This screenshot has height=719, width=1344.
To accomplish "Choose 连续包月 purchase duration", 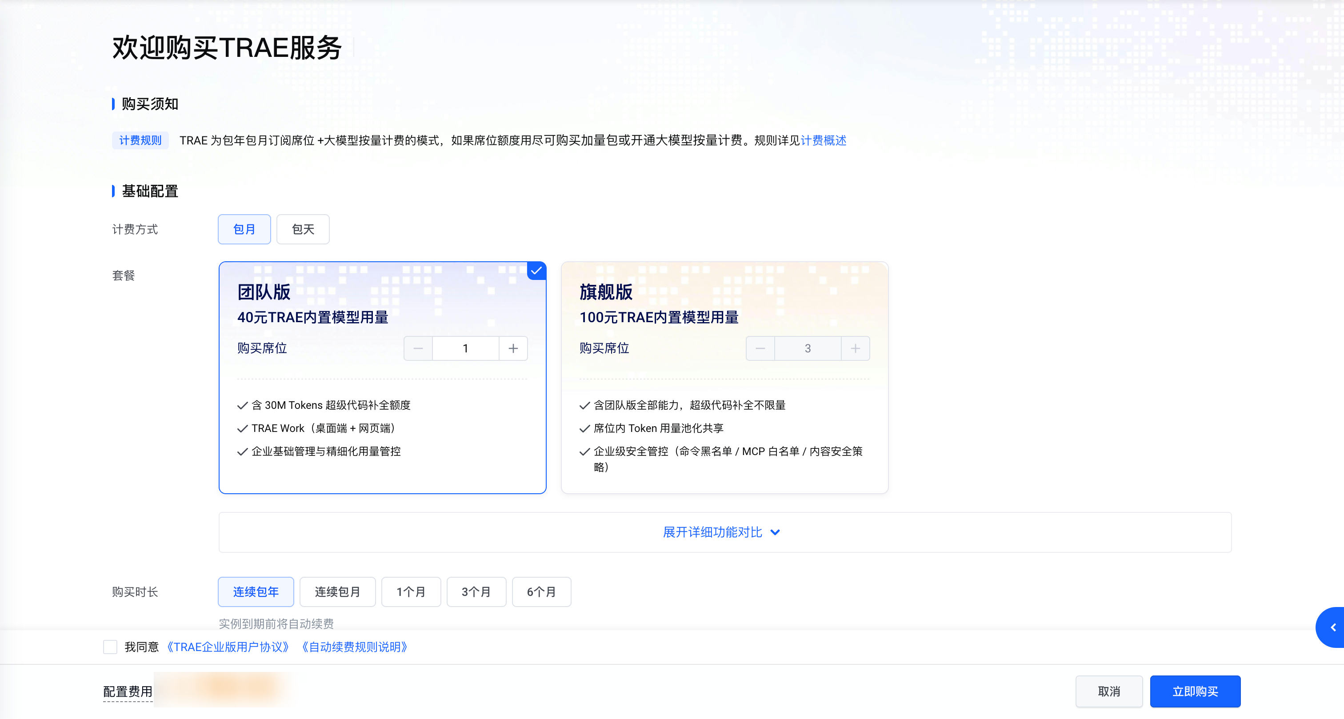I will [x=338, y=592].
